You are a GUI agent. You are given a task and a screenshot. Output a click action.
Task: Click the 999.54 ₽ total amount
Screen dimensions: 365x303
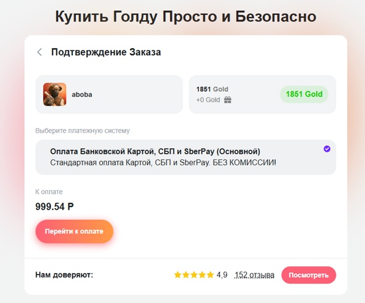pyautogui.click(x=55, y=206)
